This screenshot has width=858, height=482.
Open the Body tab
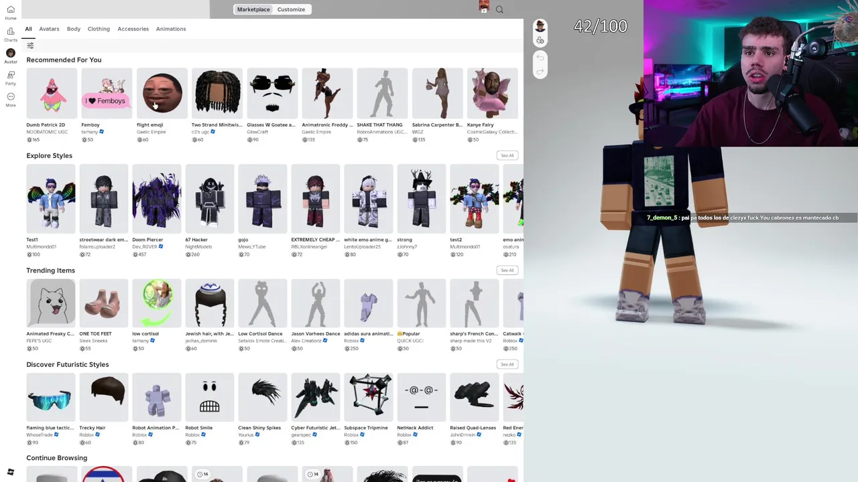74,29
